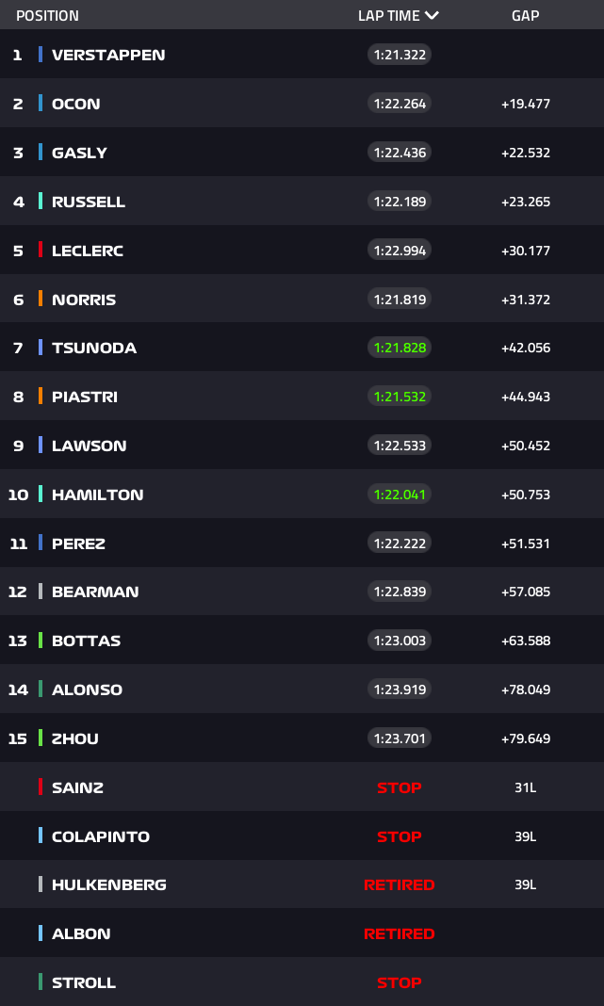Click Verstappen's blue team color bar
Screen dimensions: 604x1006
point(41,55)
